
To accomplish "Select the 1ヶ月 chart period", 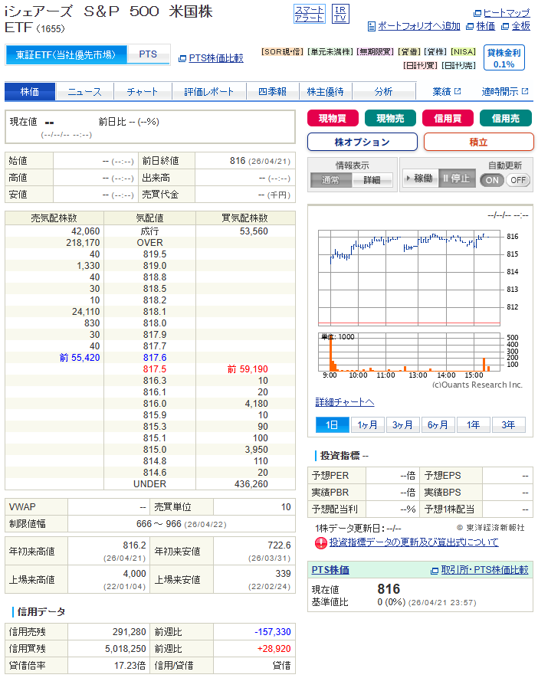I will click(368, 425).
